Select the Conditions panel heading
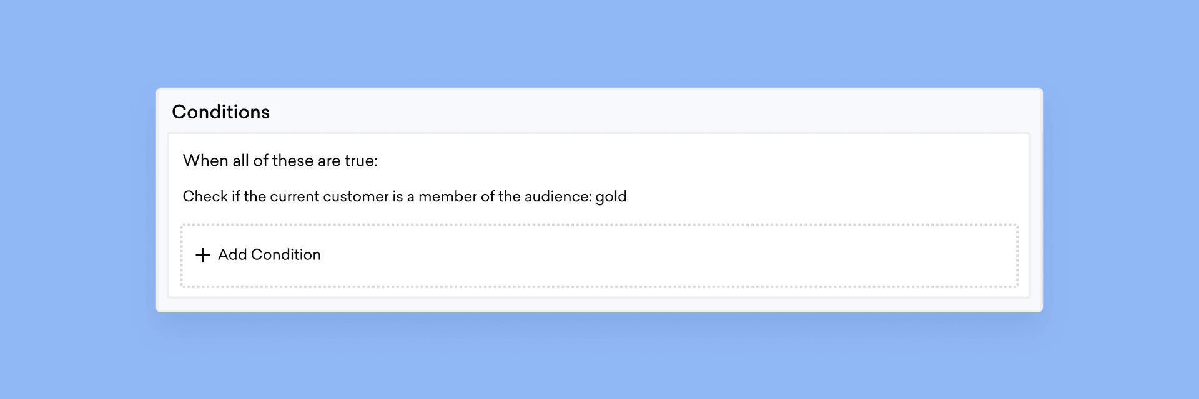Viewport: 1199px width, 399px height. coord(220,112)
